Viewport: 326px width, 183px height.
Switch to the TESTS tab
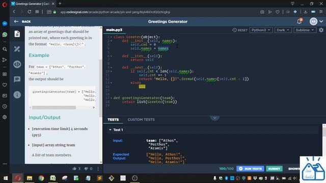click(x=113, y=120)
